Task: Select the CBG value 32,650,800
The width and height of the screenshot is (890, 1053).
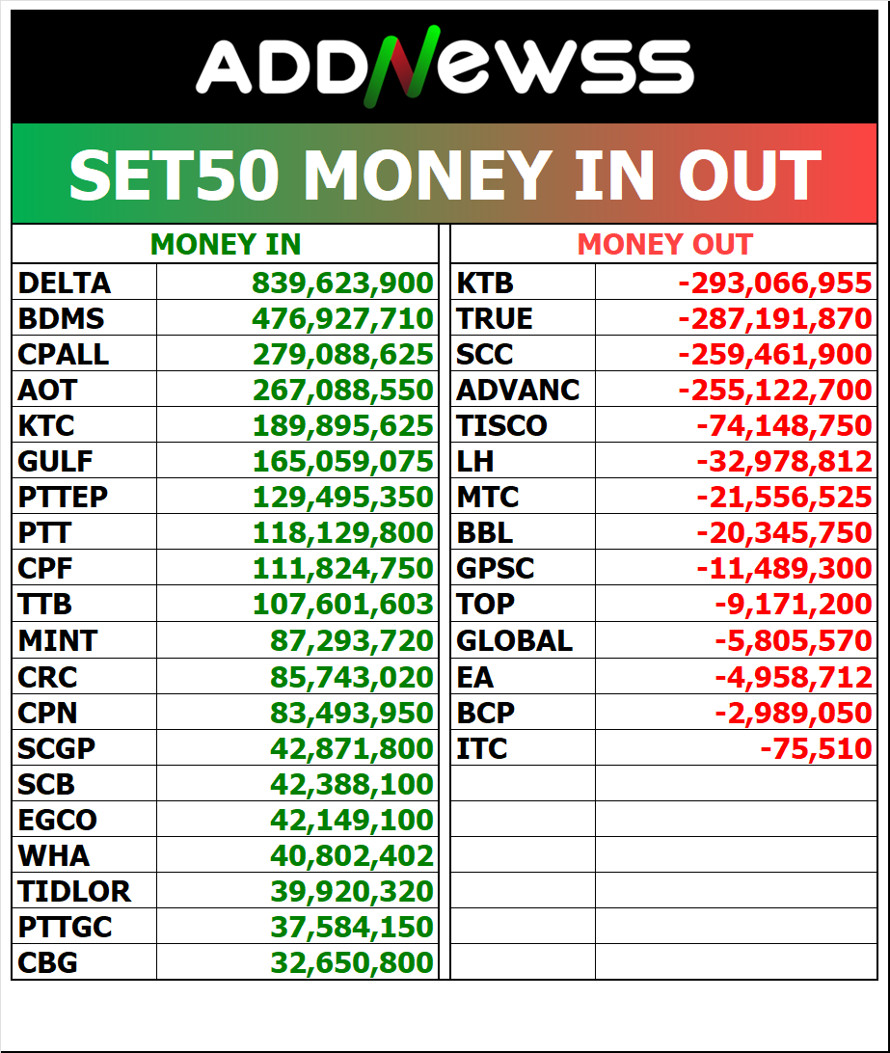Action: [351, 962]
